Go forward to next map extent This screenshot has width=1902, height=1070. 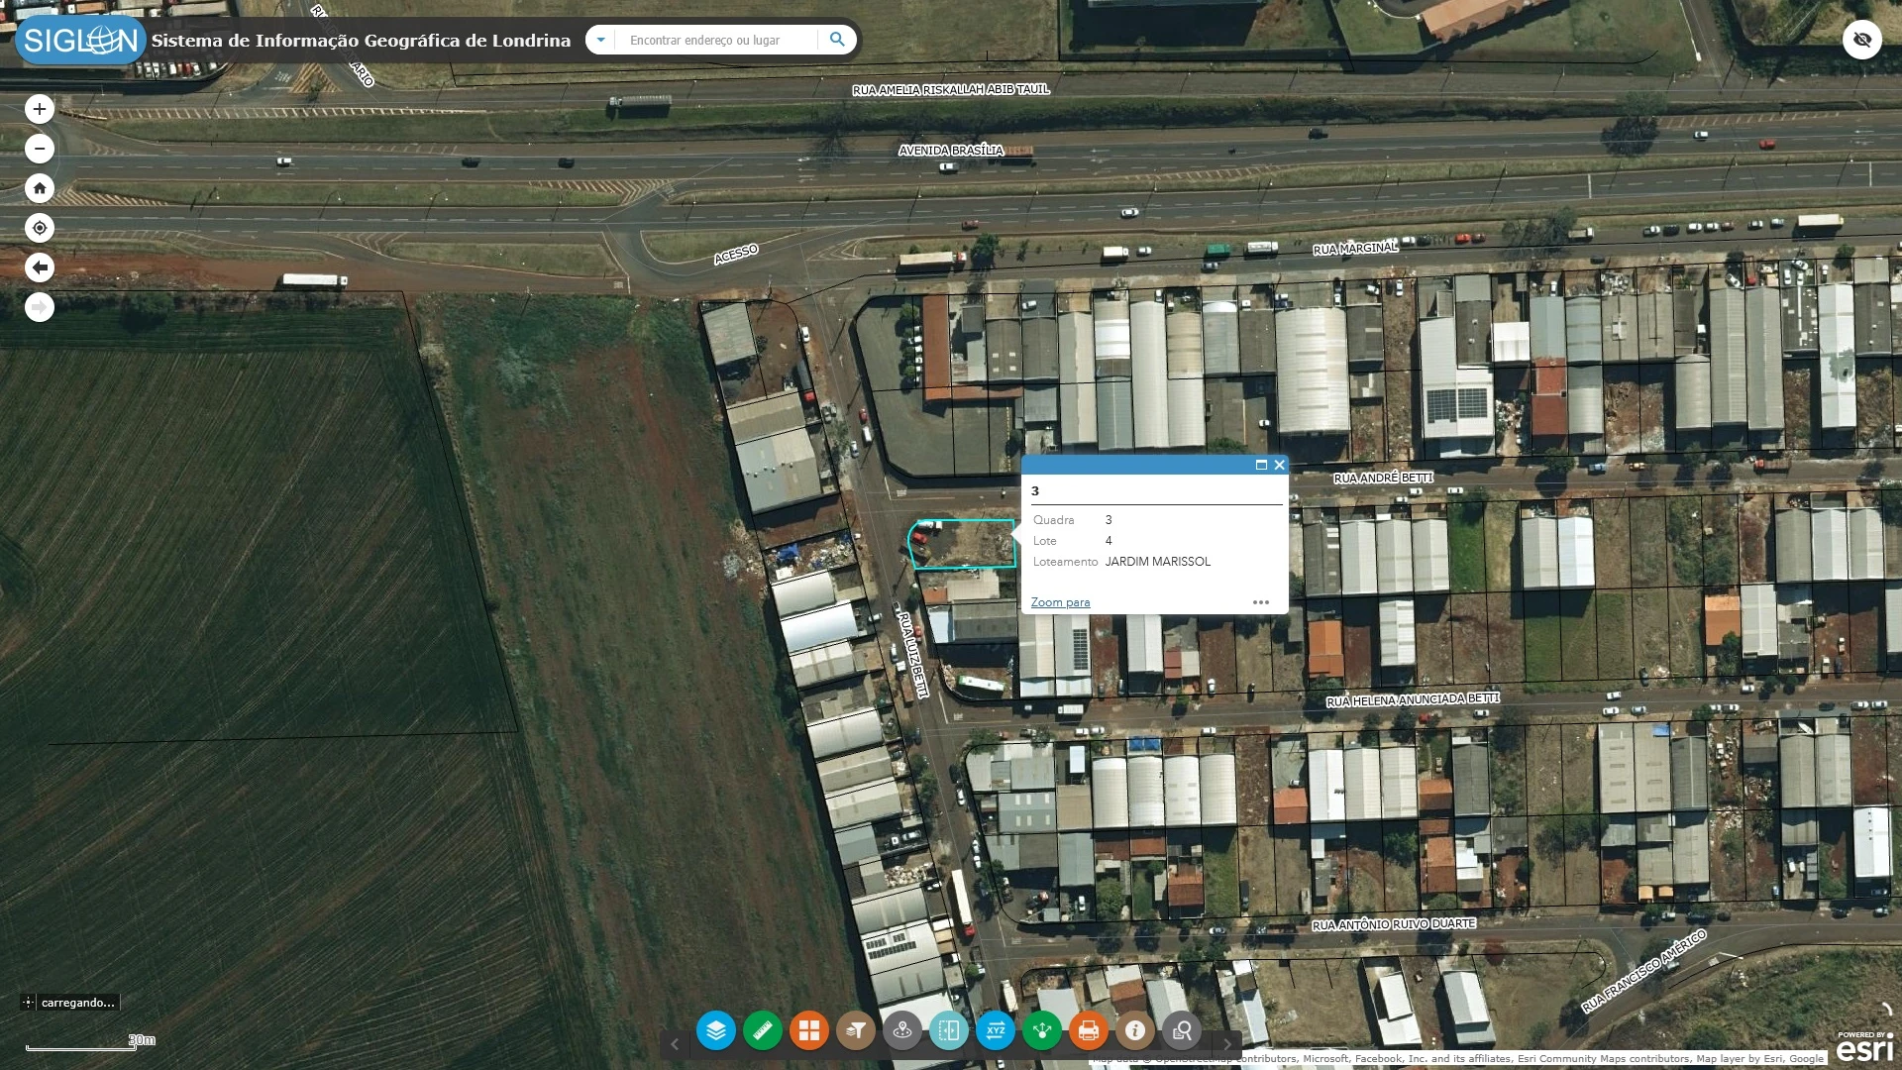40,307
